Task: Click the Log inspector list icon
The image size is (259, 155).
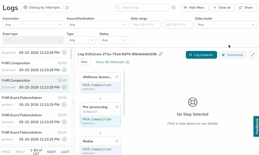Action: click(190, 55)
